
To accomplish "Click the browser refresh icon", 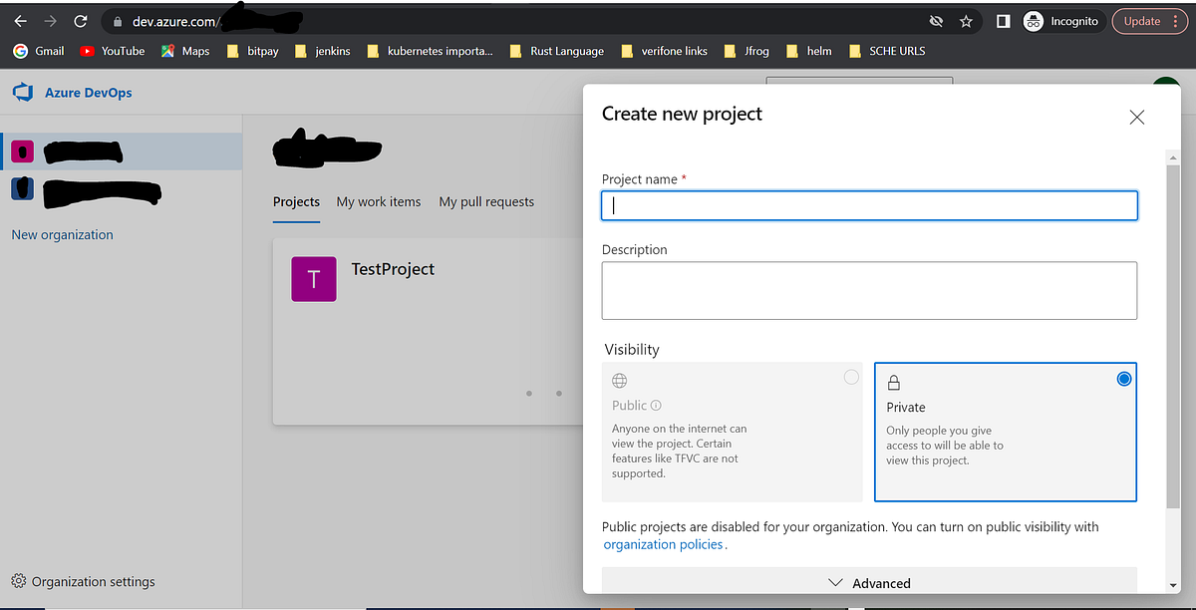I will (x=80, y=20).
